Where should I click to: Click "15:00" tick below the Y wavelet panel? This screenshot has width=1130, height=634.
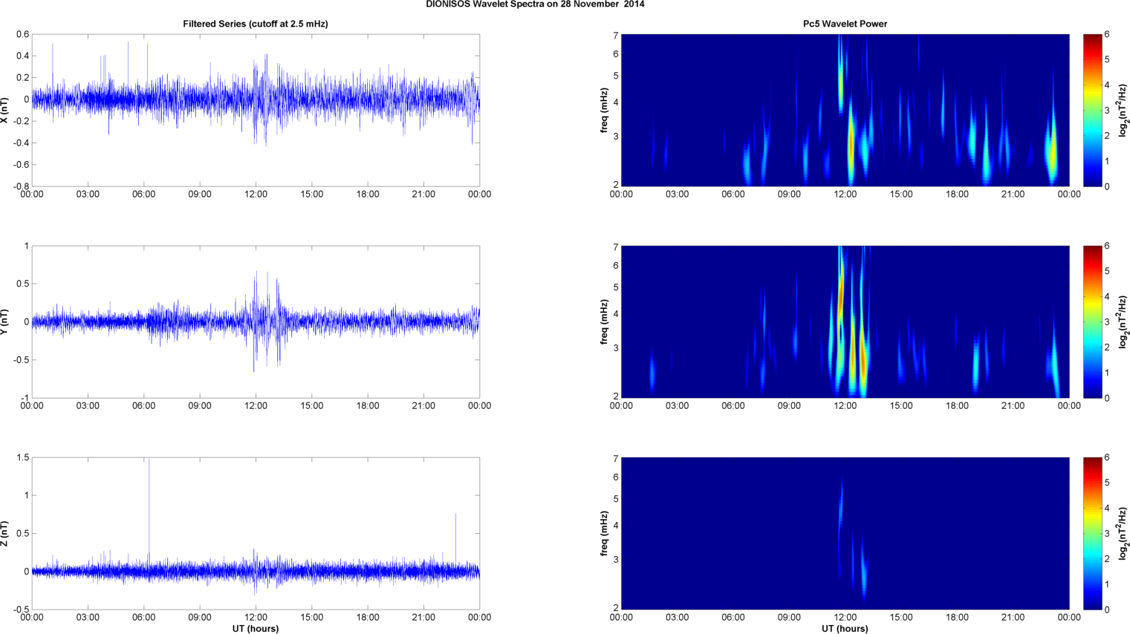[901, 406]
